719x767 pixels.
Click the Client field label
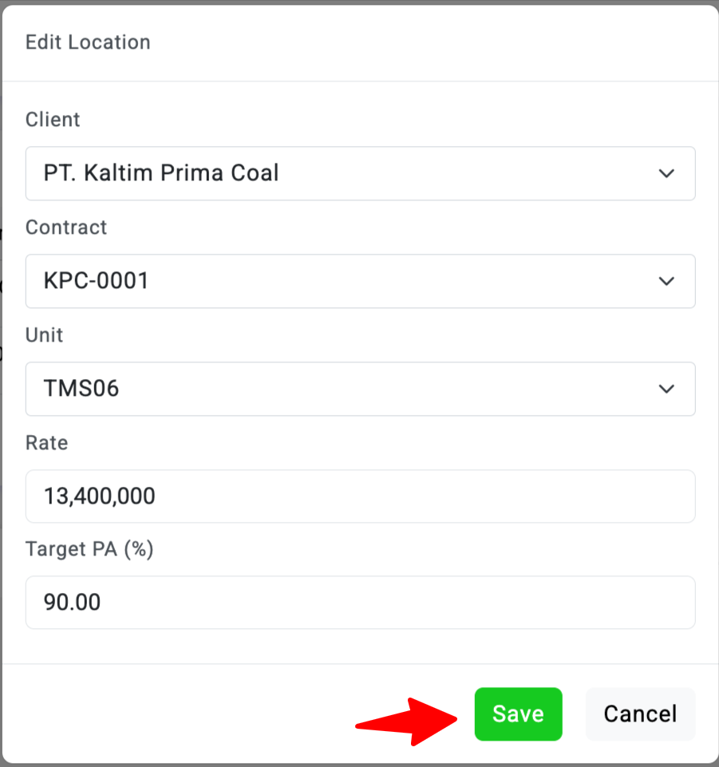[x=53, y=120]
